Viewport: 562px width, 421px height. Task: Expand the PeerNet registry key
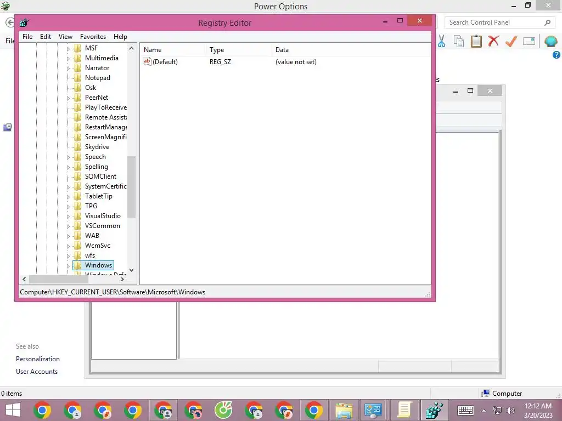point(68,98)
